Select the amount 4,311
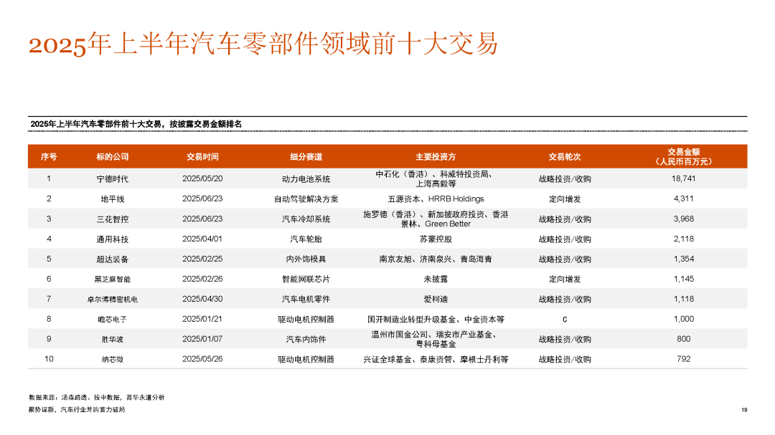The height and width of the screenshot is (435, 775). click(x=684, y=199)
